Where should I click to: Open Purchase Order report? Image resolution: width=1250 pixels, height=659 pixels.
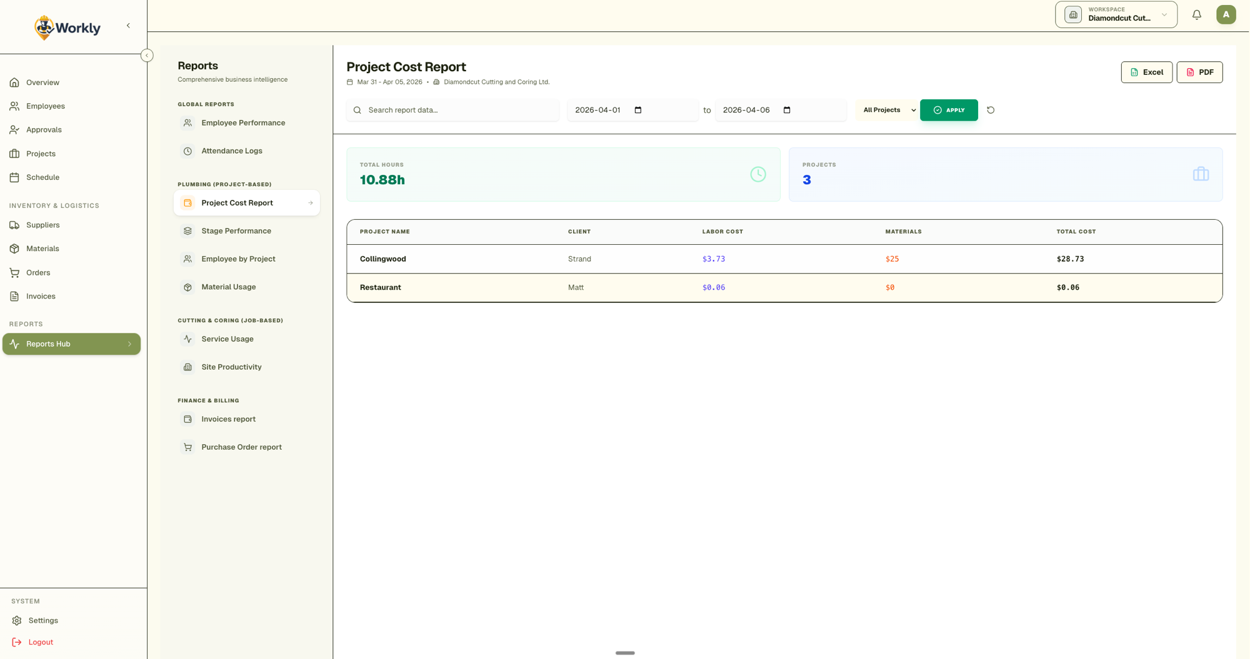[241, 447]
